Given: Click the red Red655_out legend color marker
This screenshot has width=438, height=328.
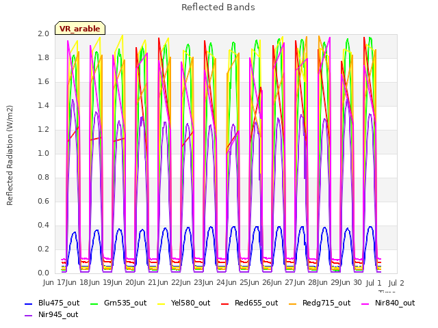Looking at the screenshot, I should tap(225, 303).
